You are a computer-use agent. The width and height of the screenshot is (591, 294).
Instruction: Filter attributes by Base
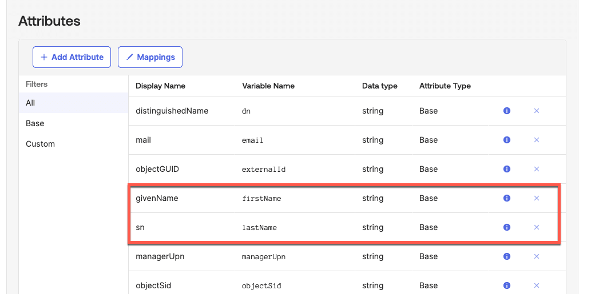(x=35, y=123)
